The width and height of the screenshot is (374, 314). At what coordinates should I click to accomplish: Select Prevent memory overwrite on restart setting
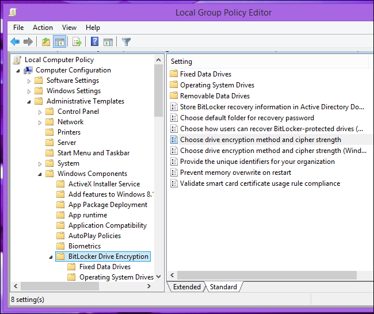[x=235, y=173]
